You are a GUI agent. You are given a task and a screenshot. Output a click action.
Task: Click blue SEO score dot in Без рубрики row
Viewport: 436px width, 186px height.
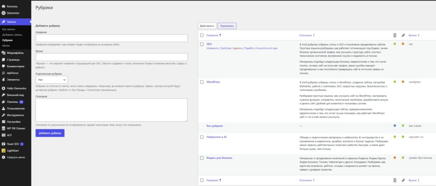[395, 126]
